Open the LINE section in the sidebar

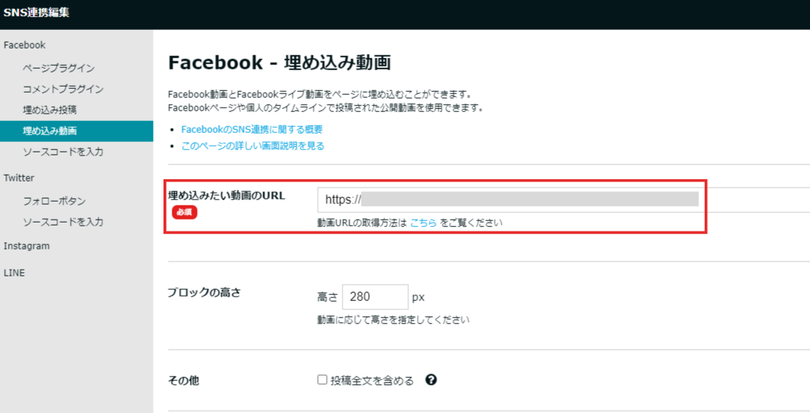[x=14, y=273]
